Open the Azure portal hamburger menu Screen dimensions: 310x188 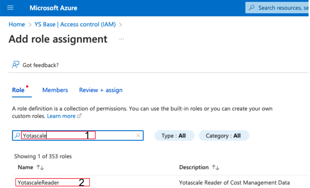(10, 8)
